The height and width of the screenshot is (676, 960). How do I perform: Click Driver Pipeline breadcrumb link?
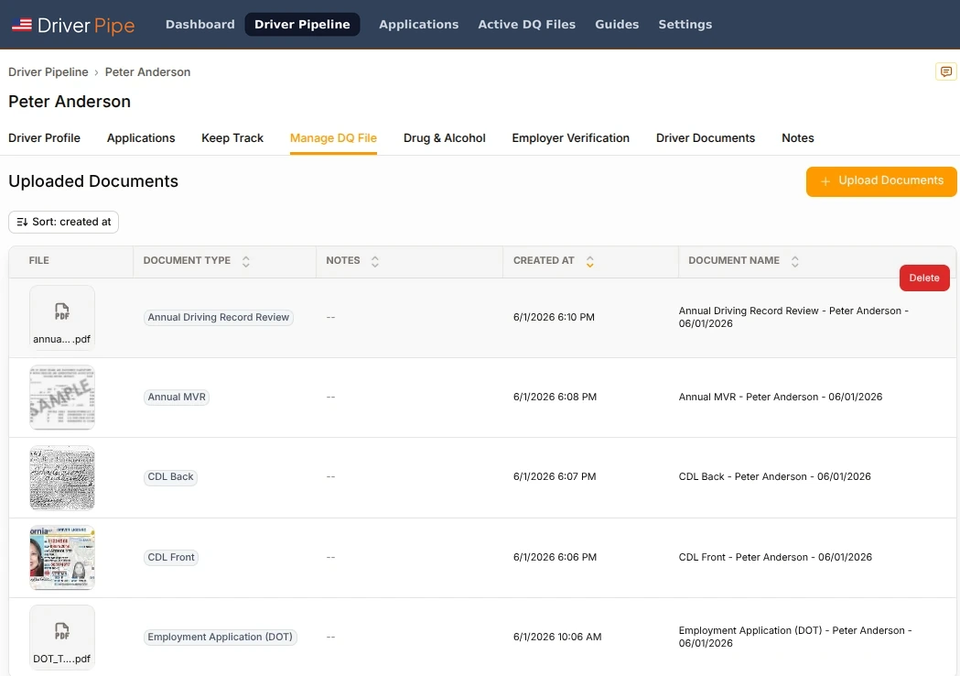pyautogui.click(x=49, y=71)
